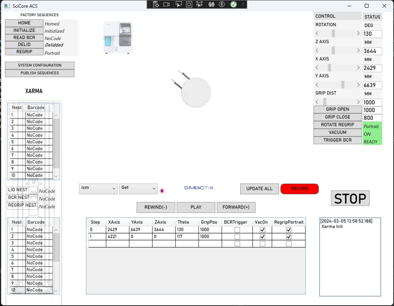Uncheck RegripPortrait for step 1

click(288, 237)
